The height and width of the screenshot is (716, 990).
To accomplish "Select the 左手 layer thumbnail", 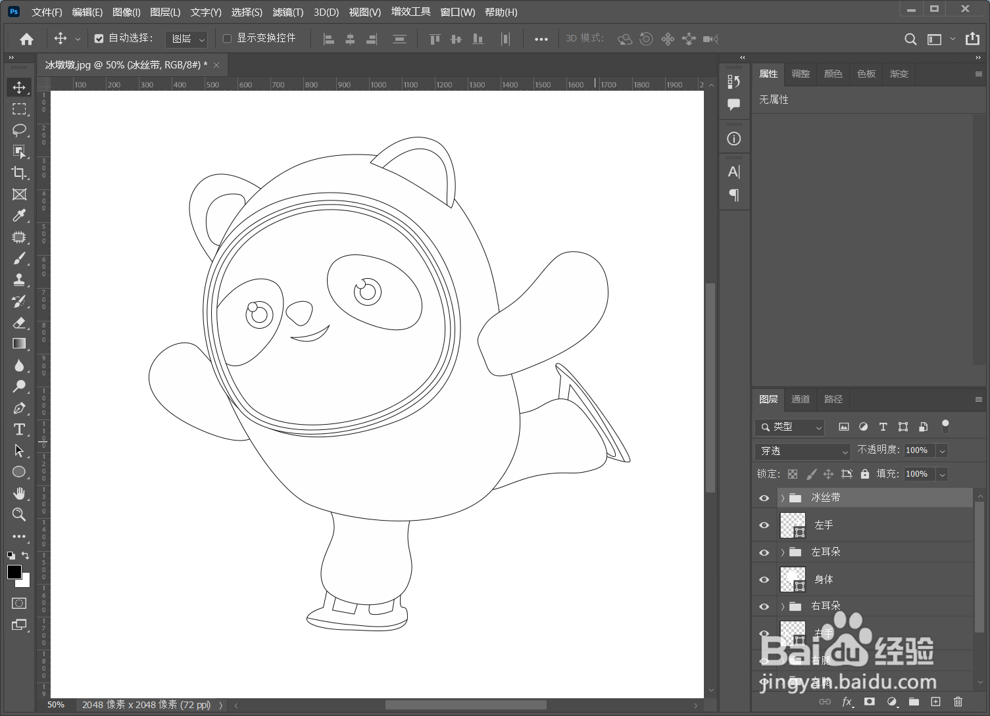I will pyautogui.click(x=793, y=525).
